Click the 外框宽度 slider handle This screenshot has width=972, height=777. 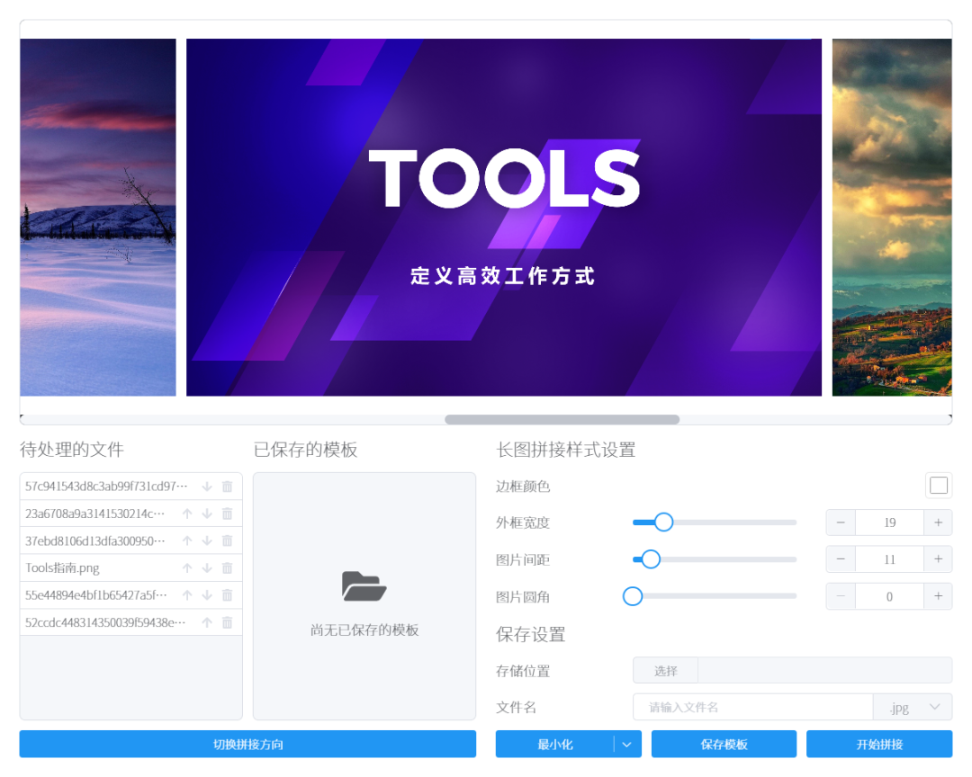(664, 522)
